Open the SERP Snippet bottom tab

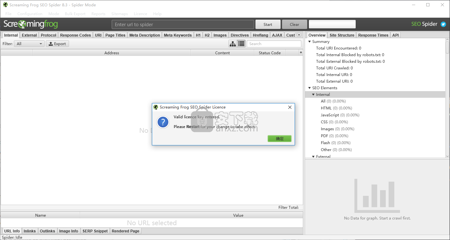[95, 231]
